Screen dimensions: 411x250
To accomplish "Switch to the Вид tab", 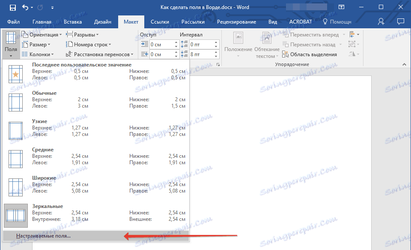I will [x=273, y=22].
